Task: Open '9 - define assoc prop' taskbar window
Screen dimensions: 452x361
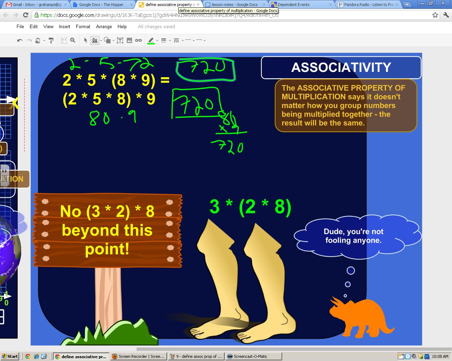Action: click(x=196, y=356)
